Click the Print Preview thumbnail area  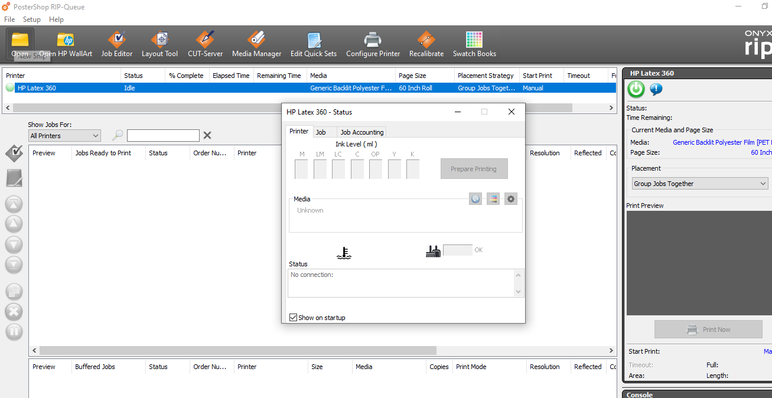tap(699, 263)
